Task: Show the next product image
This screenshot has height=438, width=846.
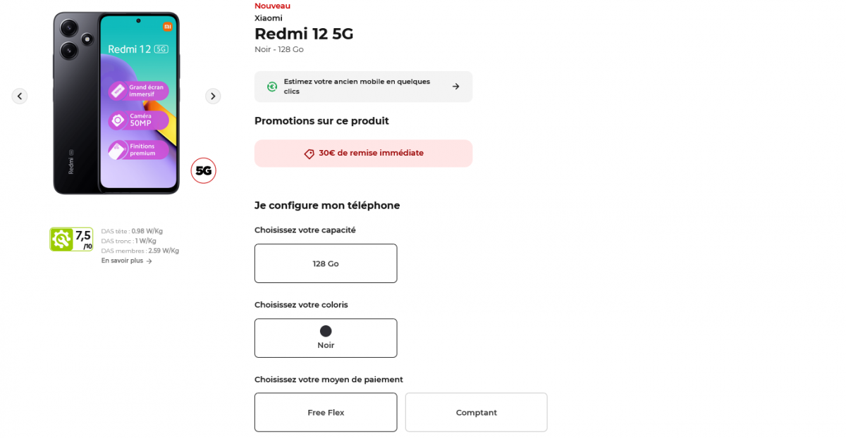Action: click(x=213, y=96)
